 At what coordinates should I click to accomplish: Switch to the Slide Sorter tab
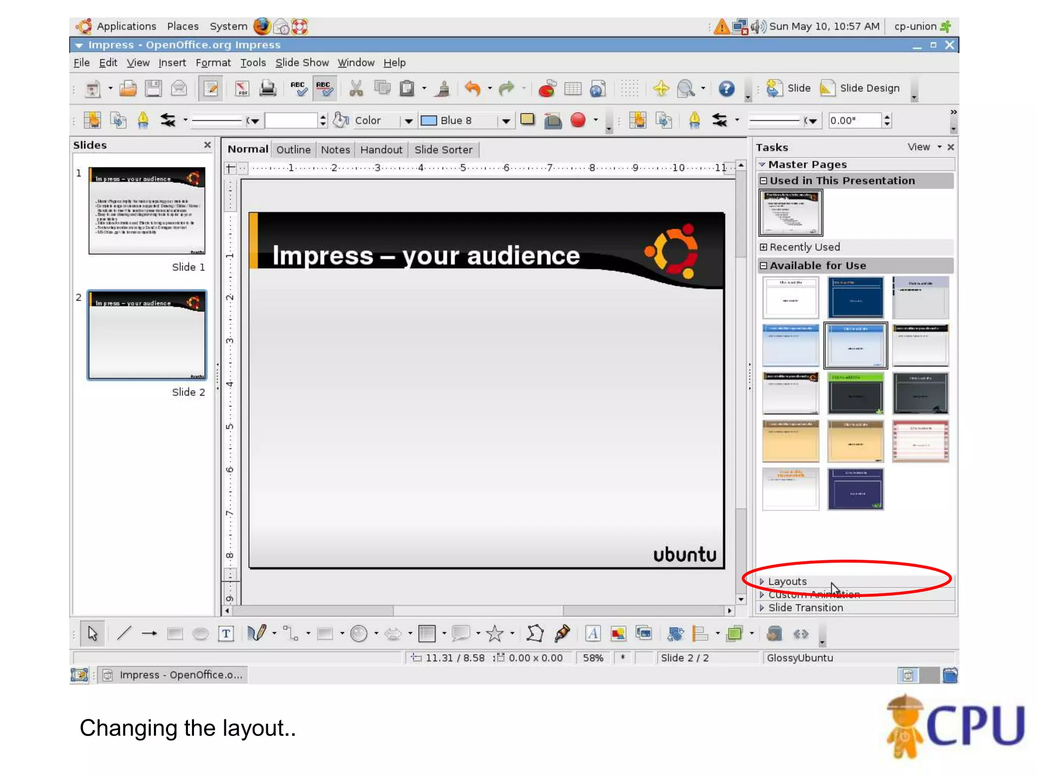click(443, 150)
